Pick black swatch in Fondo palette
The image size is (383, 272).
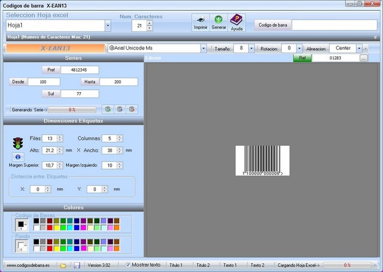pos(37,242)
